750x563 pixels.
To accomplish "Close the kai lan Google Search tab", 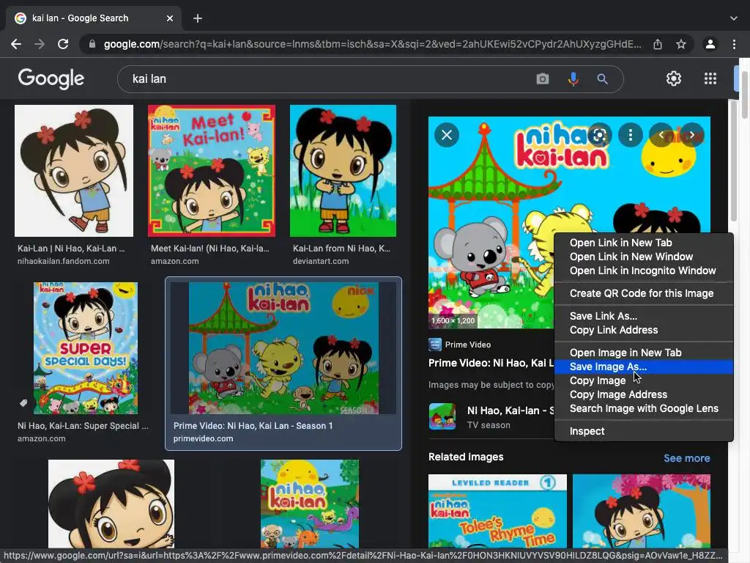I will (170, 18).
